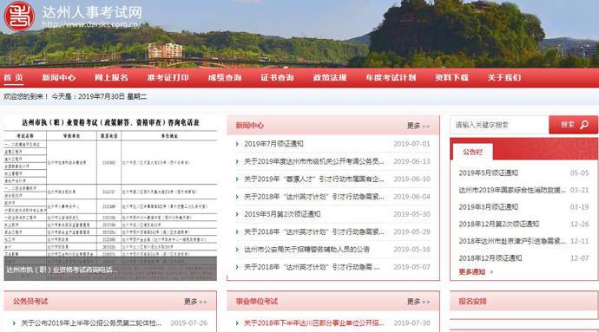Click the red site logo emblem
This screenshot has height=332, width=599.
pos(19,16)
